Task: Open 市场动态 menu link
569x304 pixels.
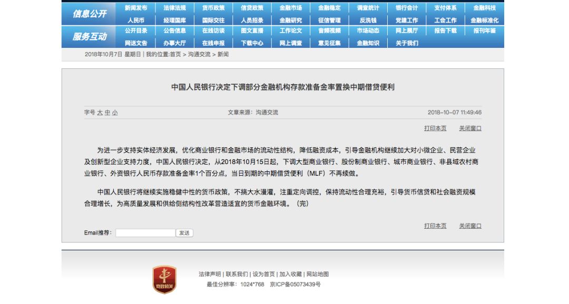Action: tap(368, 31)
